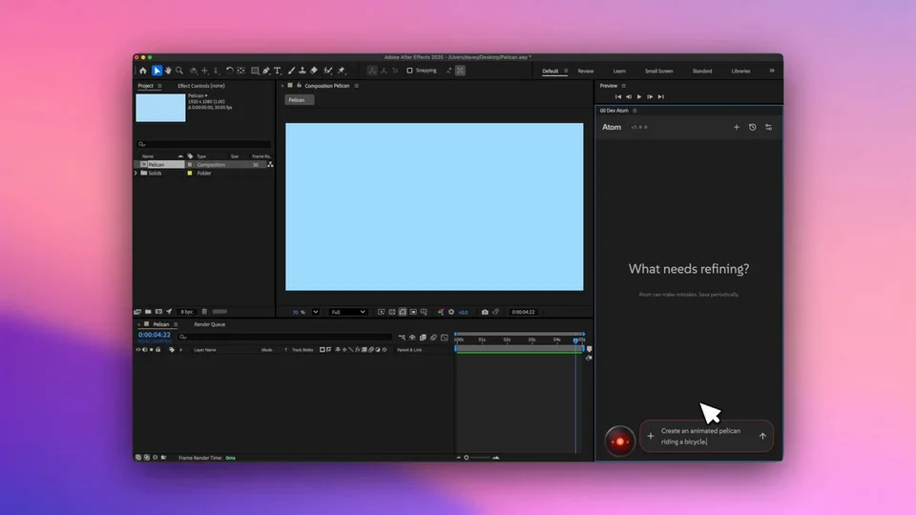
Task: Switch to the Libraries workspace
Action: 740,72
